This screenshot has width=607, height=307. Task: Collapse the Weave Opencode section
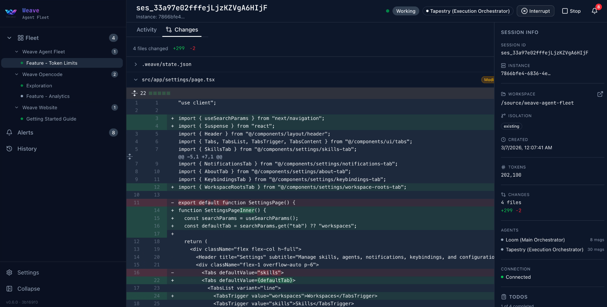[16, 74]
